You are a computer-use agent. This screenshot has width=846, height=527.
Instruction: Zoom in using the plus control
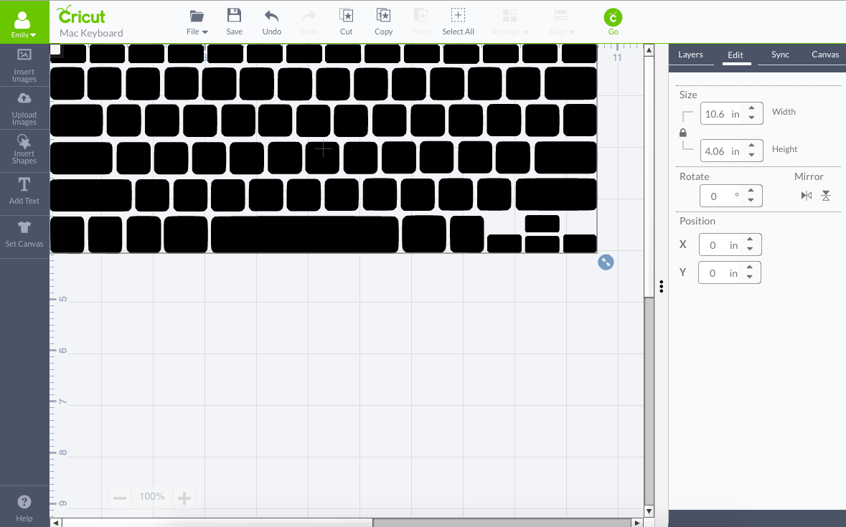pyautogui.click(x=184, y=496)
